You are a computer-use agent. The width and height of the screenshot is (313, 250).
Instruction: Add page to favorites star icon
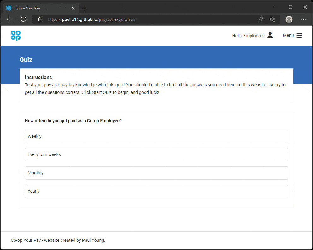272,19
